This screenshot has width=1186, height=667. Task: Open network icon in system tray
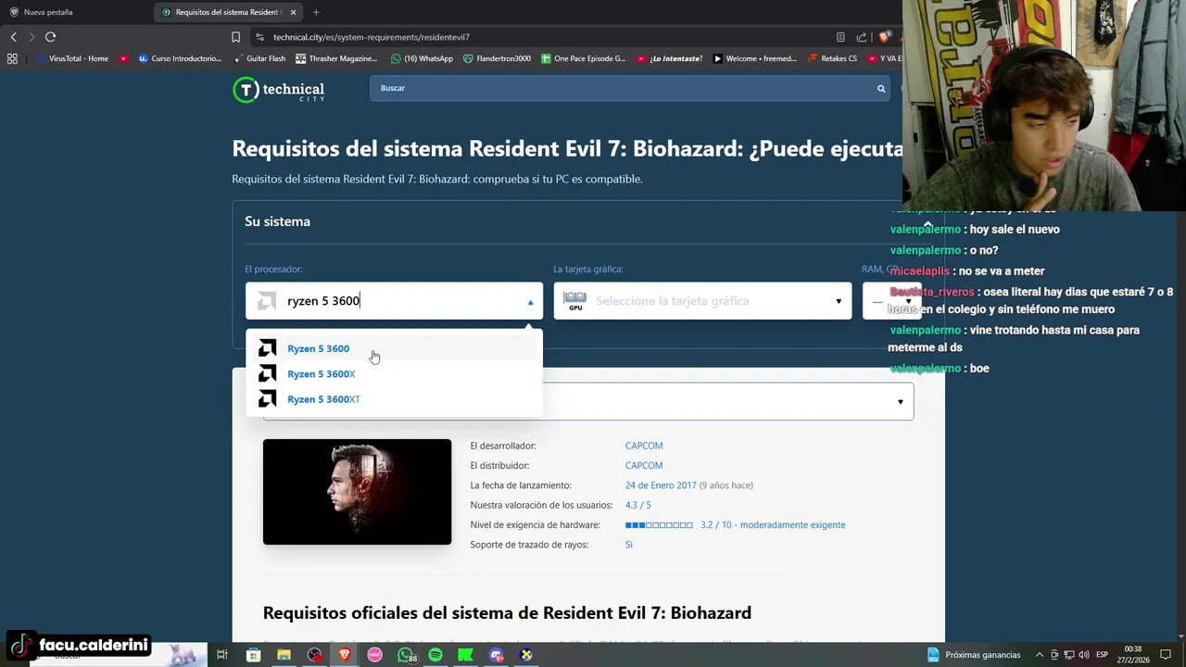pyautogui.click(x=1068, y=655)
